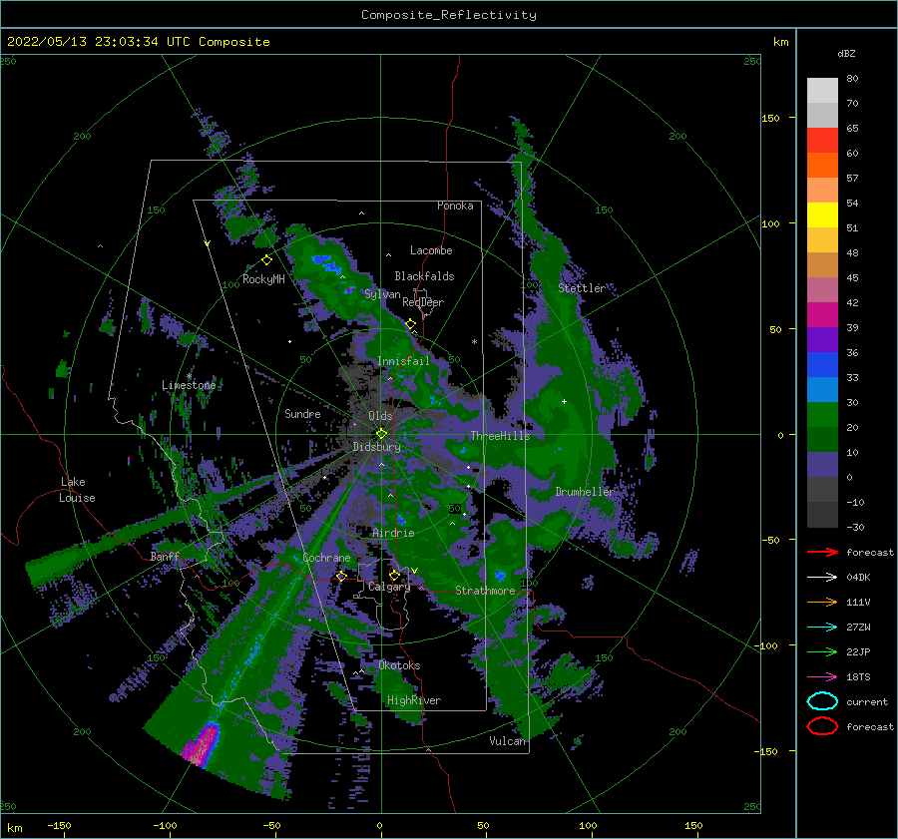898x839 pixels.
Task: Click the Ponoka city label
Action: click(x=455, y=206)
